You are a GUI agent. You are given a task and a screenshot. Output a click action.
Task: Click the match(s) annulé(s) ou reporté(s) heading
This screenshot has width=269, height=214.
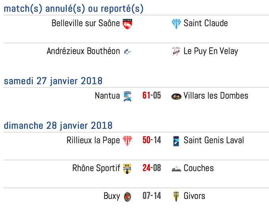pyautogui.click(x=74, y=9)
